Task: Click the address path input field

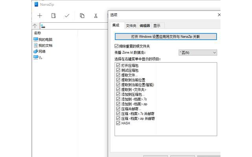Action: click(74, 26)
